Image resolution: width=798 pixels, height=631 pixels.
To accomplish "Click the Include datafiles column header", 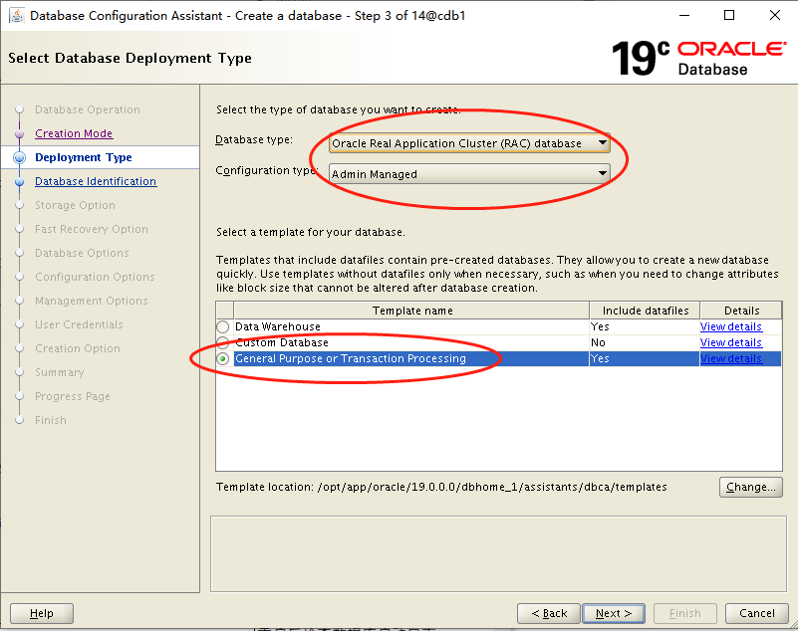I will pyautogui.click(x=645, y=311).
